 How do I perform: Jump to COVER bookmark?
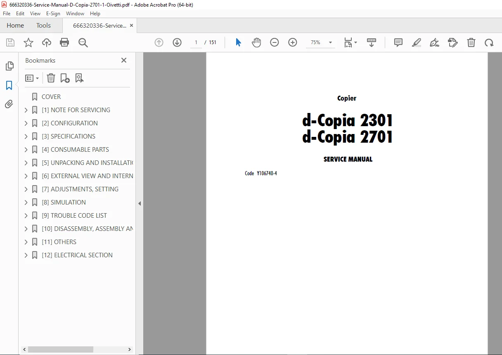pyautogui.click(x=51, y=97)
